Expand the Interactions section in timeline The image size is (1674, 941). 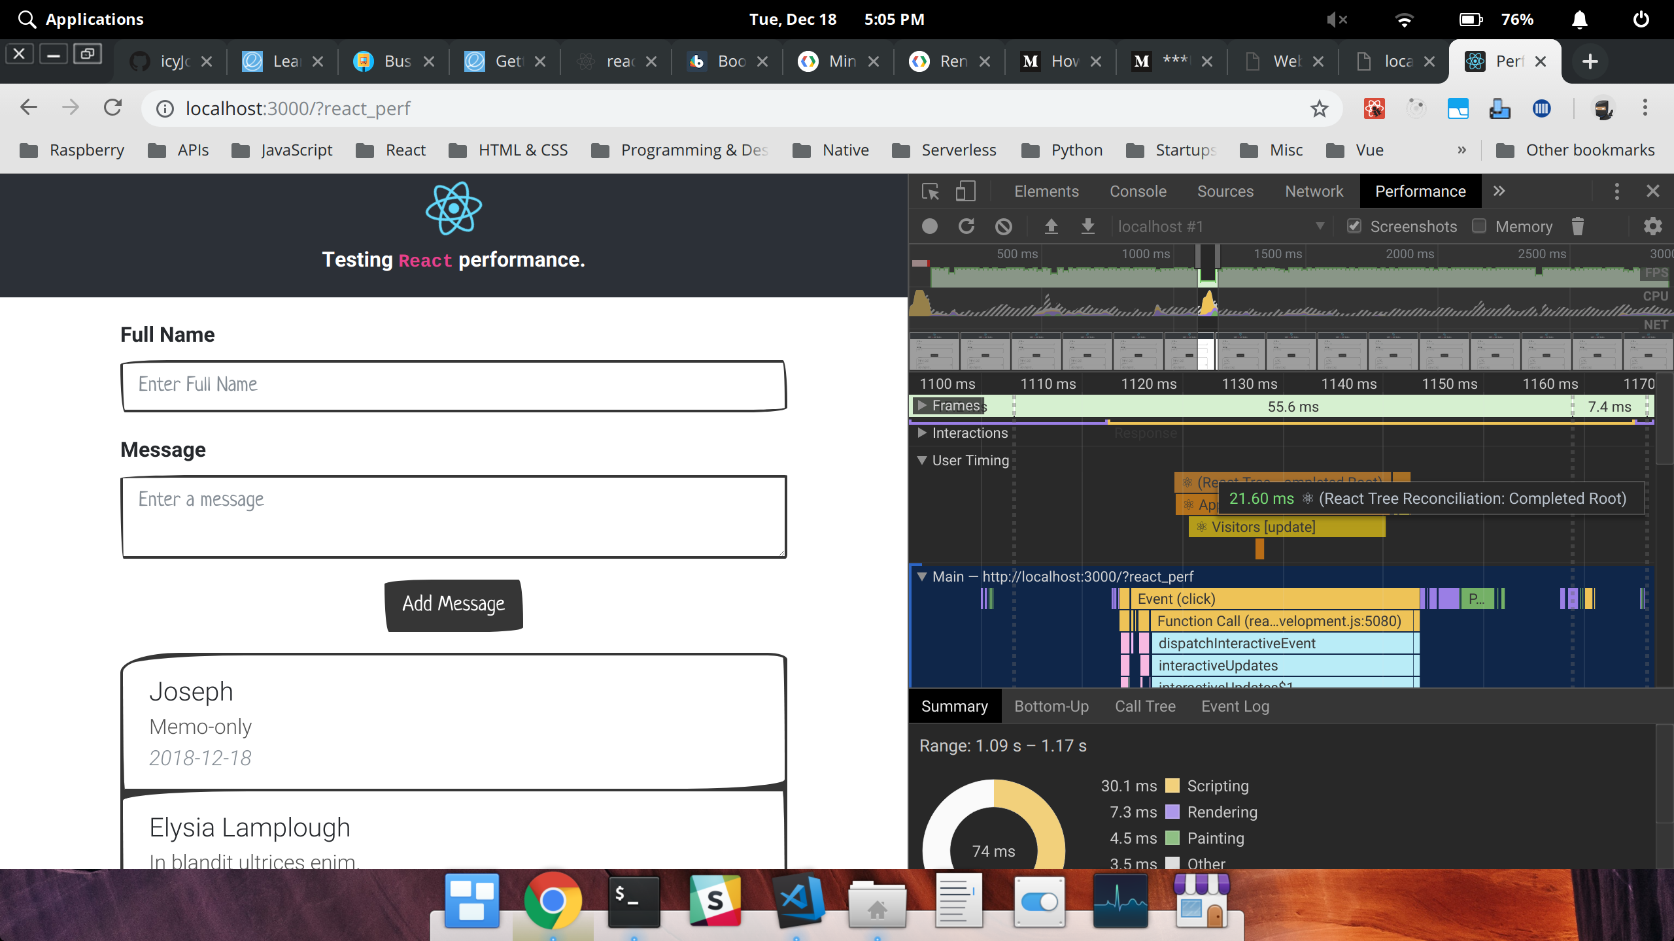click(922, 433)
